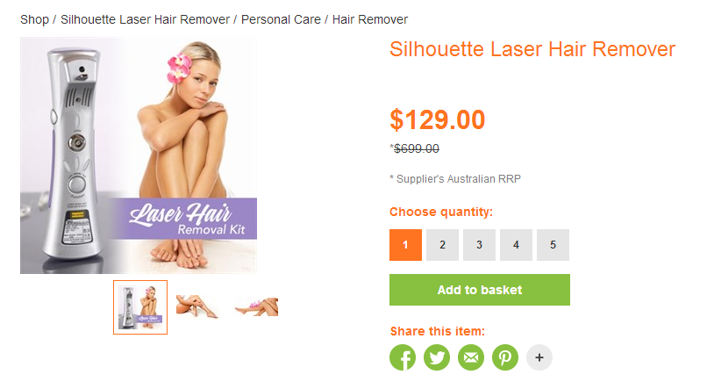Pin this item on Pinterest
Screen dimensions: 707x382
[505, 357]
